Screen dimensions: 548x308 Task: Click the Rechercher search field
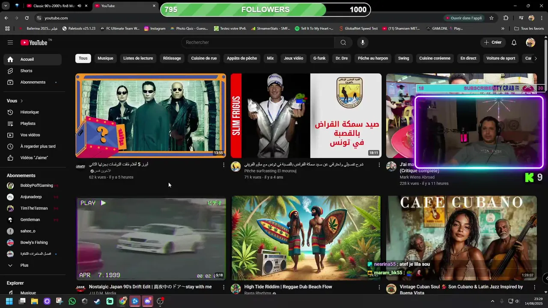(258, 42)
